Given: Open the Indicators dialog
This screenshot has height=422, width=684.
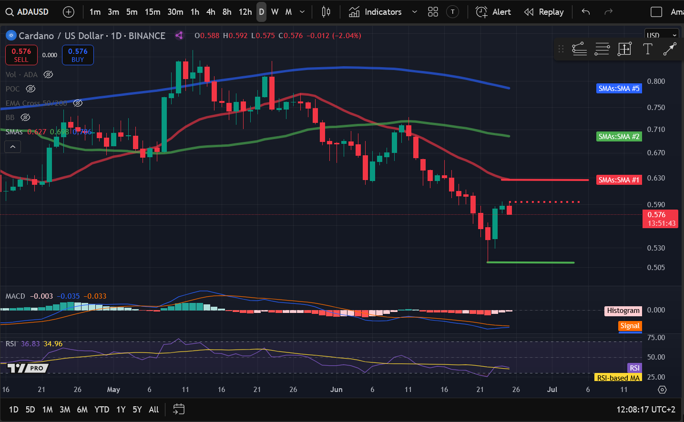Looking at the screenshot, I should pyautogui.click(x=376, y=12).
